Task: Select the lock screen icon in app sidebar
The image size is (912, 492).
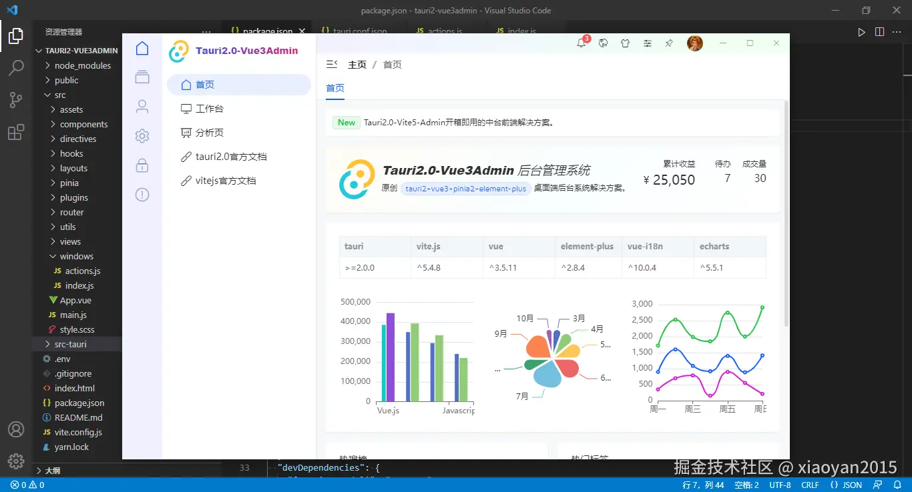Action: (142, 165)
